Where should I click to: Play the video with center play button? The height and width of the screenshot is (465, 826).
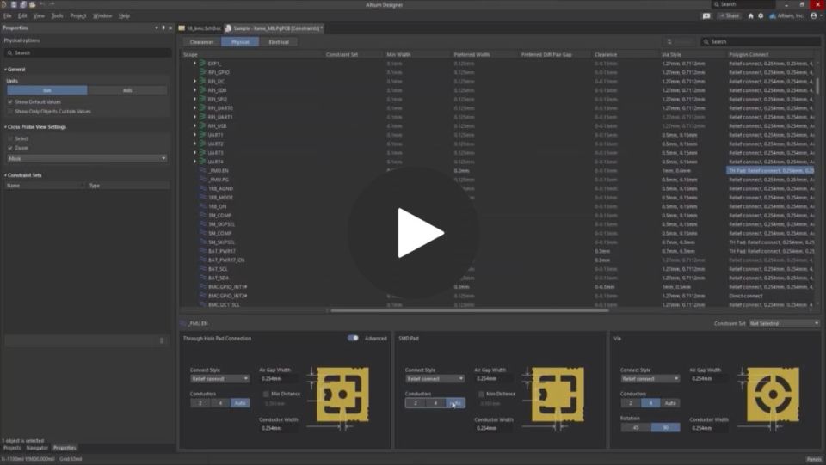[414, 233]
